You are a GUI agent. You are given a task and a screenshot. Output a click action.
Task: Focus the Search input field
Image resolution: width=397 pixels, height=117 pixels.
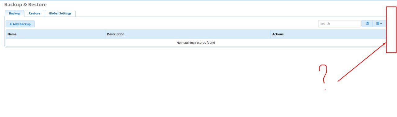tap(339, 24)
